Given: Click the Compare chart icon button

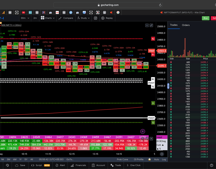Looking at the screenshot, I should pyautogui.click(x=66, y=18).
